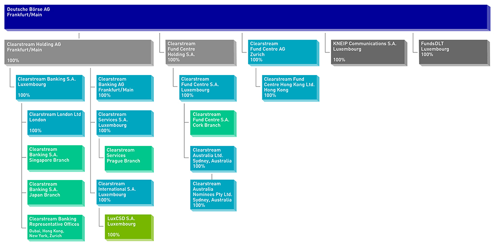Screen dimensions: 494x245
Task: Click the Clearstream Australia Ltd. Sydney box
Action: coord(213,158)
